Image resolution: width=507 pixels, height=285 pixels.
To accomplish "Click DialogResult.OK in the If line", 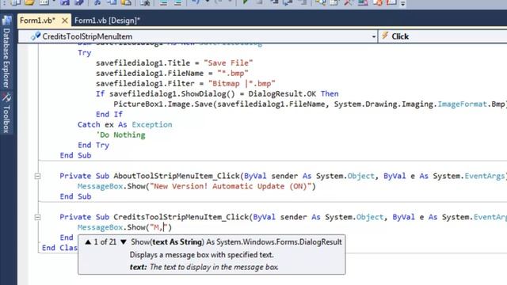I will click(x=282, y=94).
